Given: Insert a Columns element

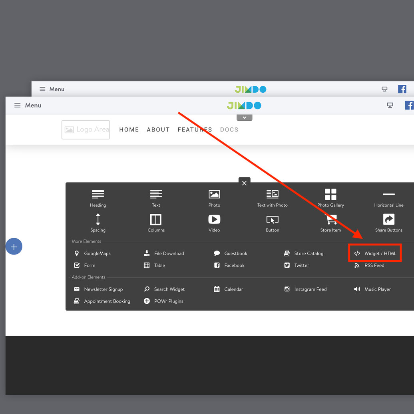Looking at the screenshot, I should click(x=156, y=223).
